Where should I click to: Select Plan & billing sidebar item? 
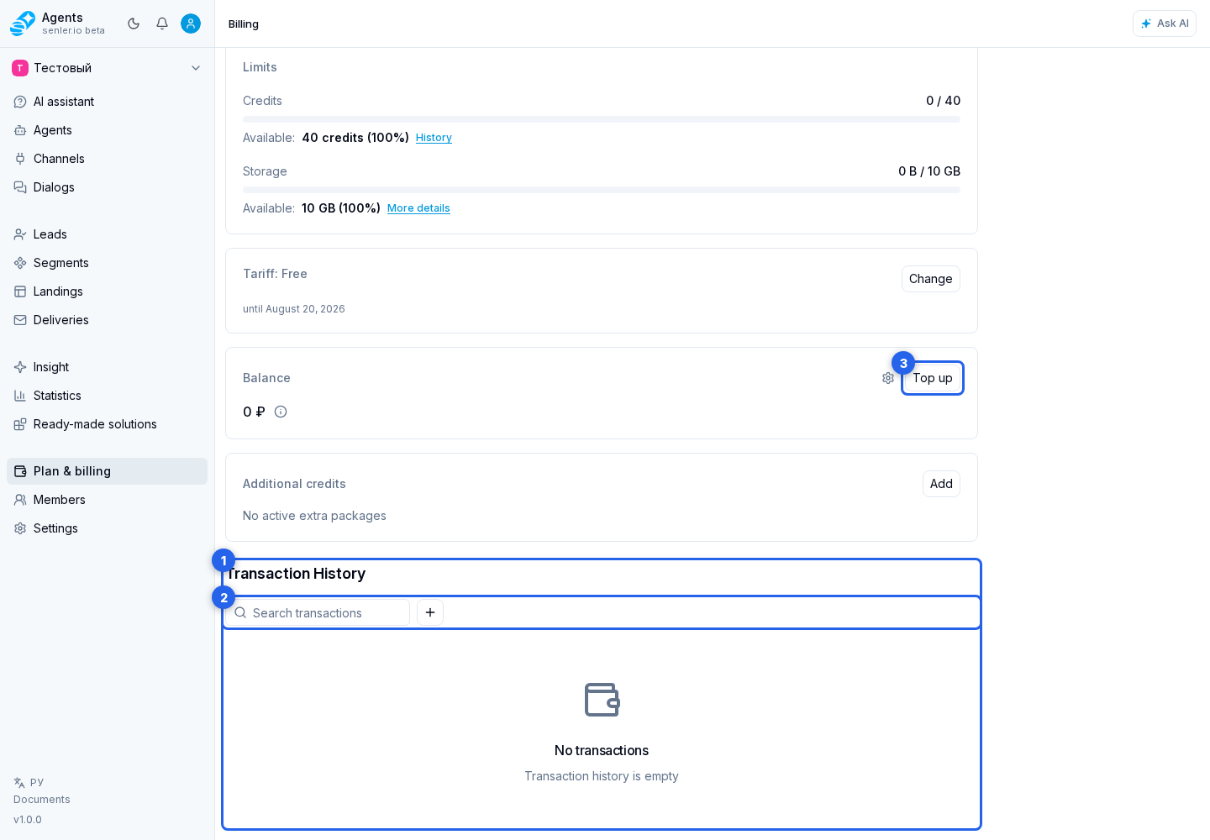click(x=108, y=471)
